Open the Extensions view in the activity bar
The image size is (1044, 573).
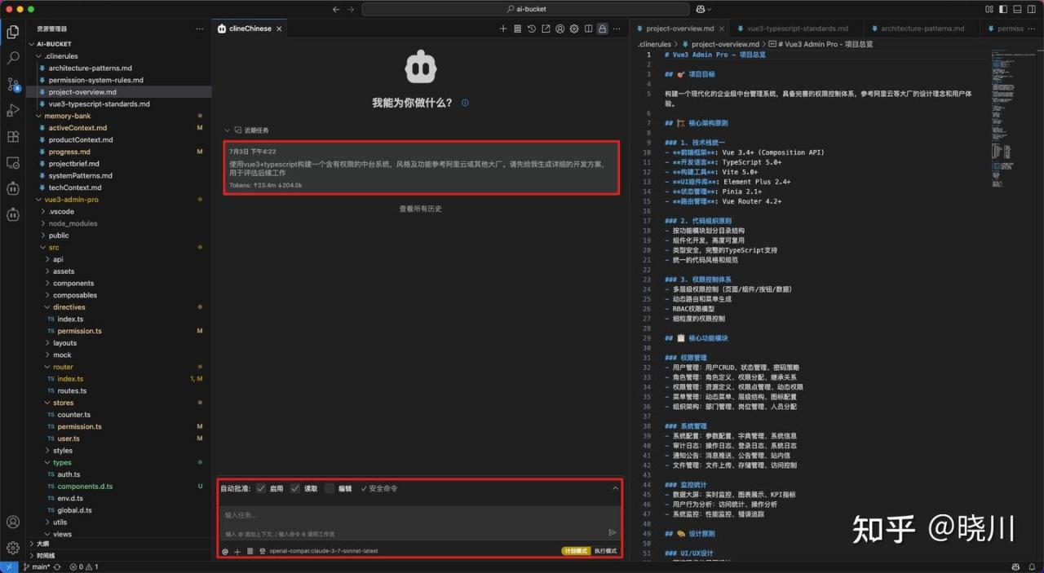coord(13,136)
